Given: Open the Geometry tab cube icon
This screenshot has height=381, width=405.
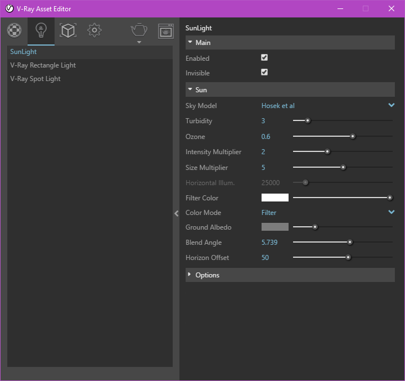Looking at the screenshot, I should tap(68, 30).
